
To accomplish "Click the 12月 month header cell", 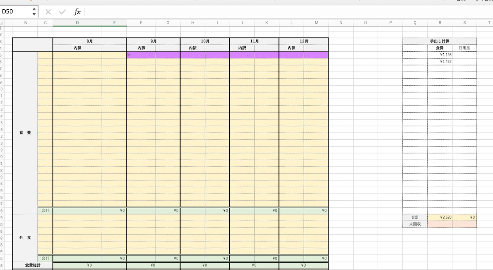I will tap(303, 41).
